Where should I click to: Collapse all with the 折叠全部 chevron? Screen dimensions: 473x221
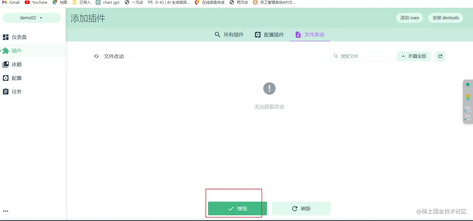(x=403, y=56)
